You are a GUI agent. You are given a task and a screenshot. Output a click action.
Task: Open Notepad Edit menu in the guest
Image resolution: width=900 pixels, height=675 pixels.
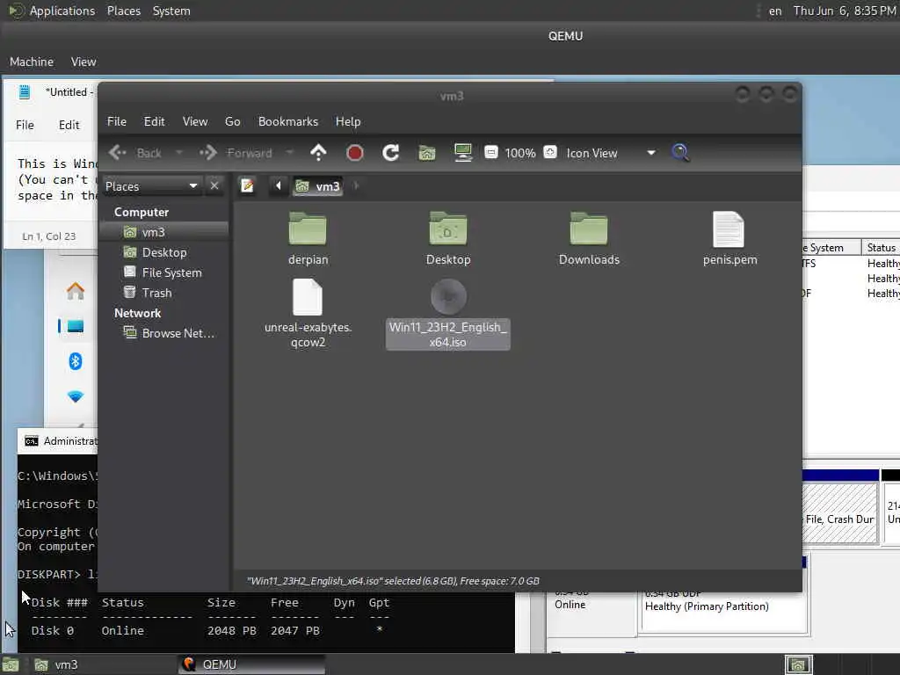[x=69, y=125]
